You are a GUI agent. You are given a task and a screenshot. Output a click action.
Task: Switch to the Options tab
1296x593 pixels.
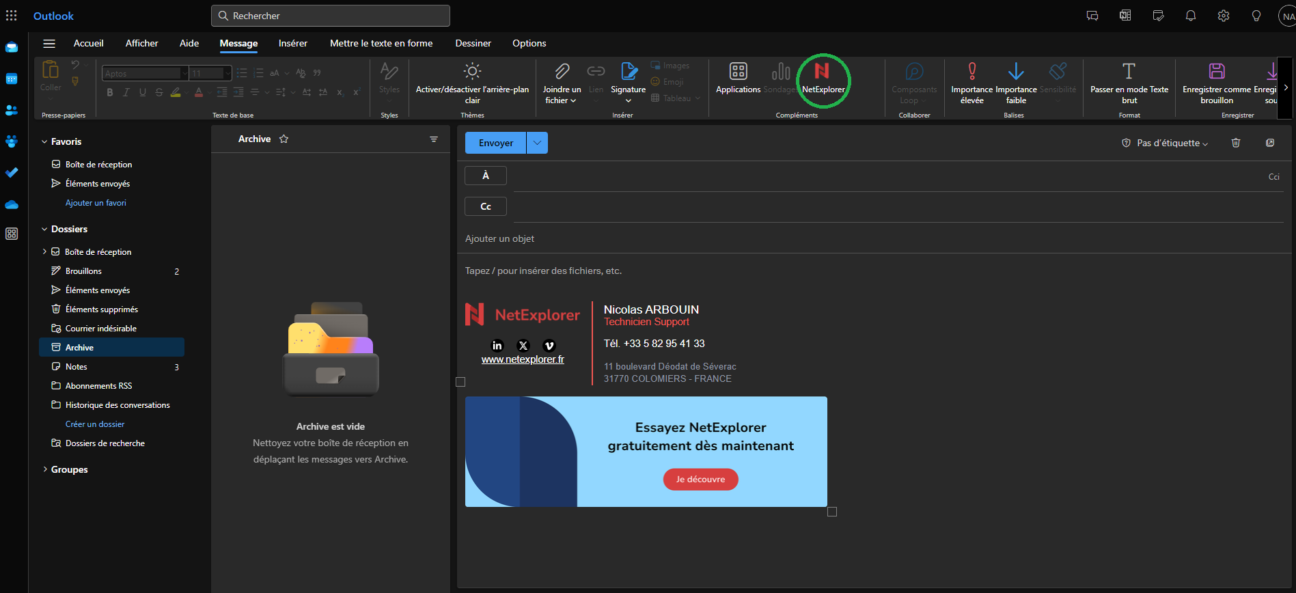point(529,43)
